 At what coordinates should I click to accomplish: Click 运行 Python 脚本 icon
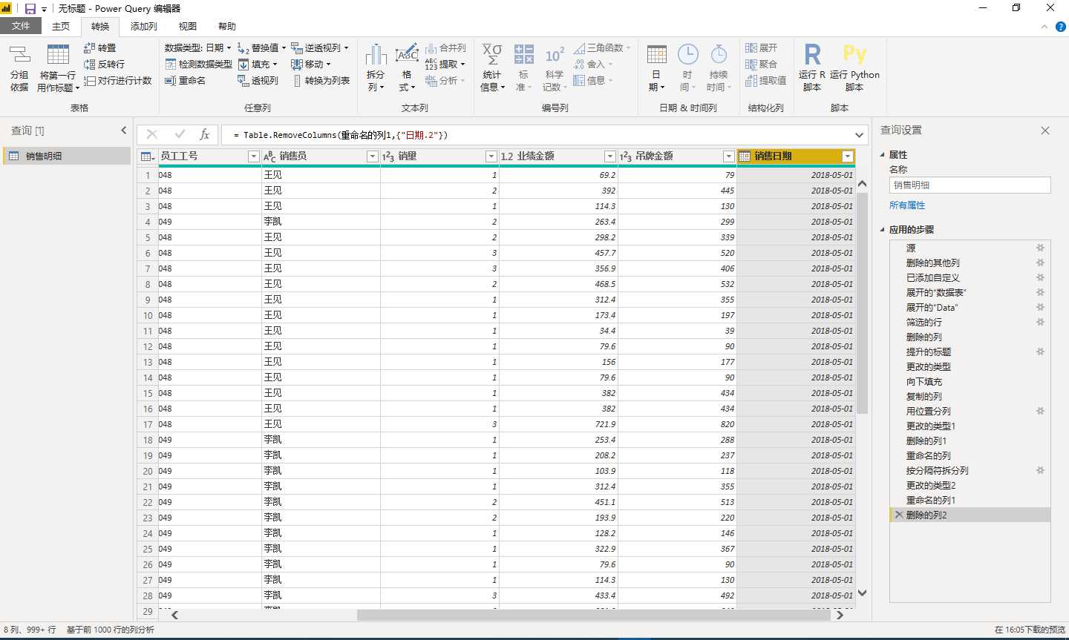(854, 54)
